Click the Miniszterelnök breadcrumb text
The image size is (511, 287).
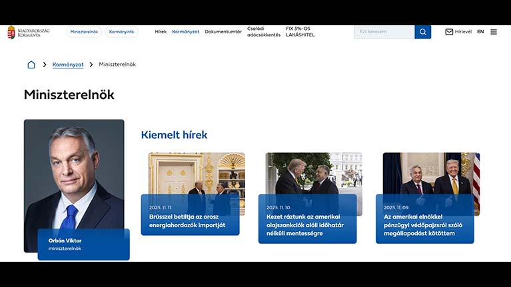[117, 64]
